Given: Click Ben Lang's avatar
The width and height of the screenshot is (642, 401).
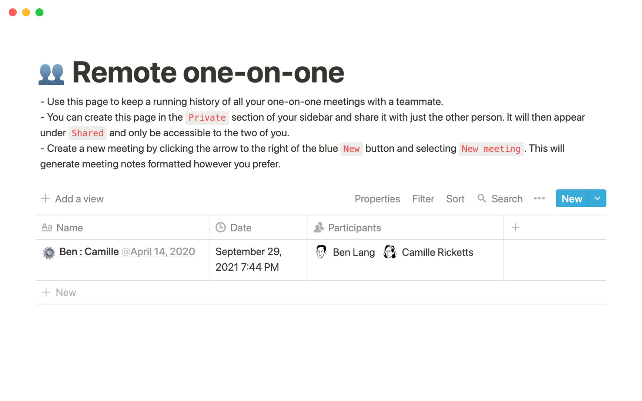Looking at the screenshot, I should click(x=321, y=252).
